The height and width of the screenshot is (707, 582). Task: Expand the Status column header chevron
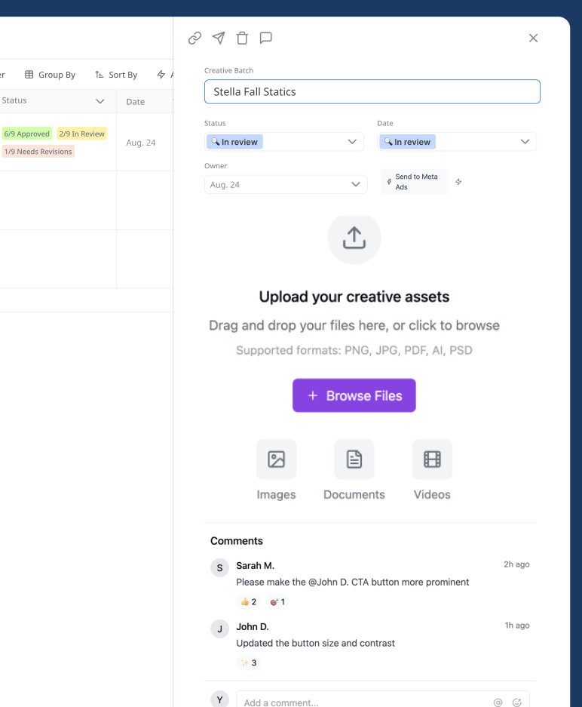tap(100, 101)
